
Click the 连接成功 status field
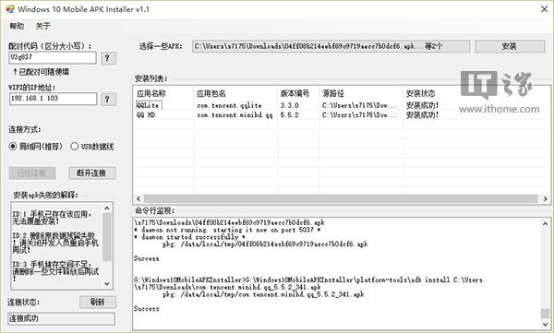[x=61, y=318]
